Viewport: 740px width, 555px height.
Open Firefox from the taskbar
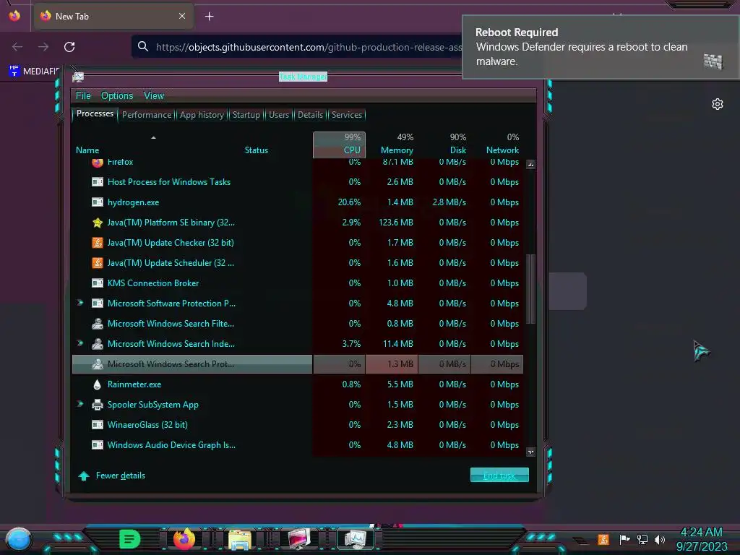coord(184,539)
